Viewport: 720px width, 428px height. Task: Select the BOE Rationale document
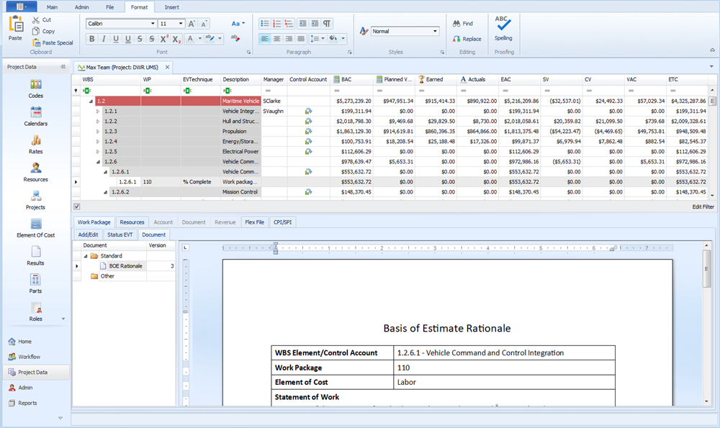pyautogui.click(x=125, y=266)
